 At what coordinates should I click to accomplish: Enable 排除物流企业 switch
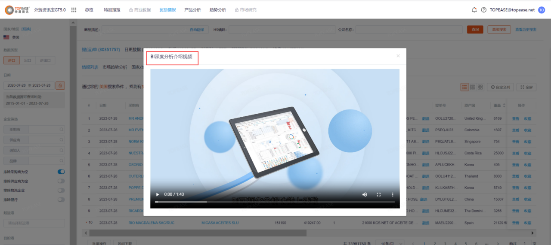click(61, 191)
